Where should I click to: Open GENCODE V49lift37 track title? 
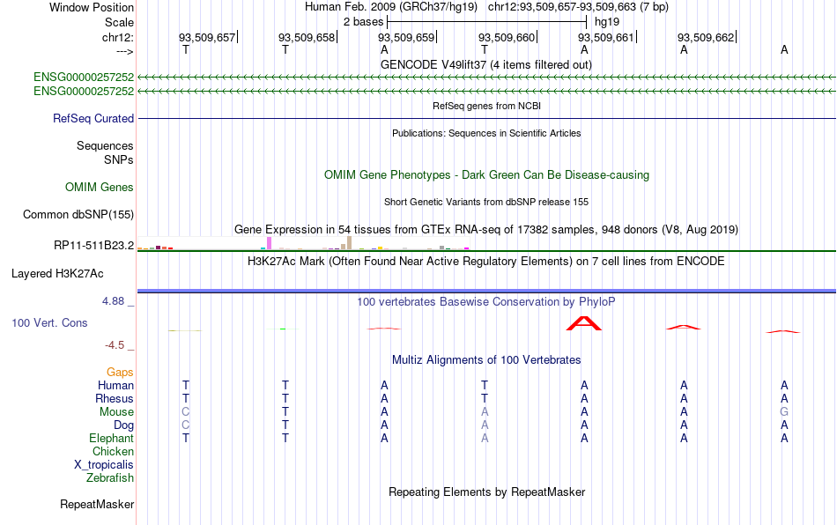[485, 64]
